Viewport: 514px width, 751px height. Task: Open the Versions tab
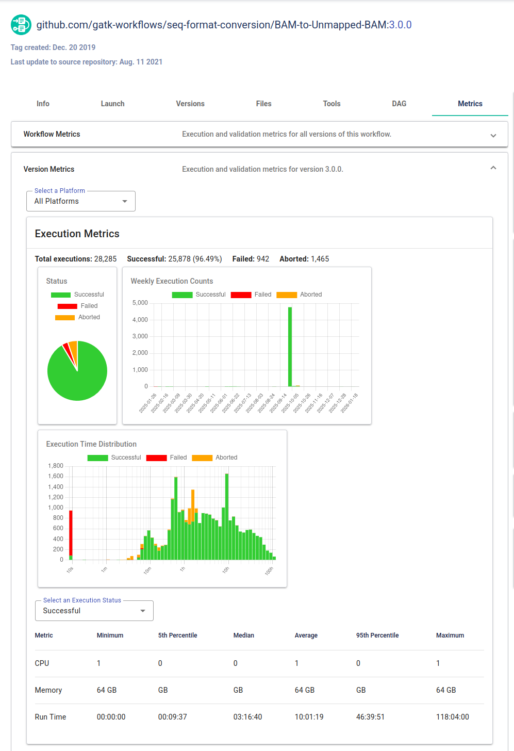pos(190,104)
